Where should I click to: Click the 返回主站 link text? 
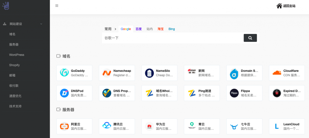[x=289, y=6]
